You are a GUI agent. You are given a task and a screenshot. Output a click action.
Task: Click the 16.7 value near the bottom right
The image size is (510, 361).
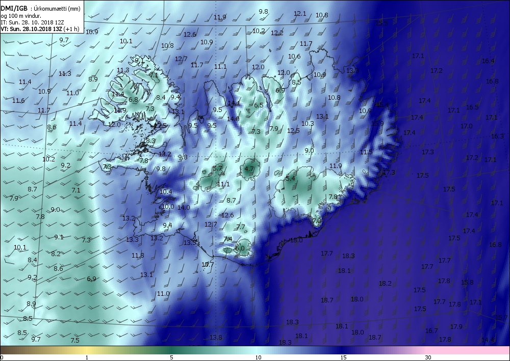tap(431, 330)
